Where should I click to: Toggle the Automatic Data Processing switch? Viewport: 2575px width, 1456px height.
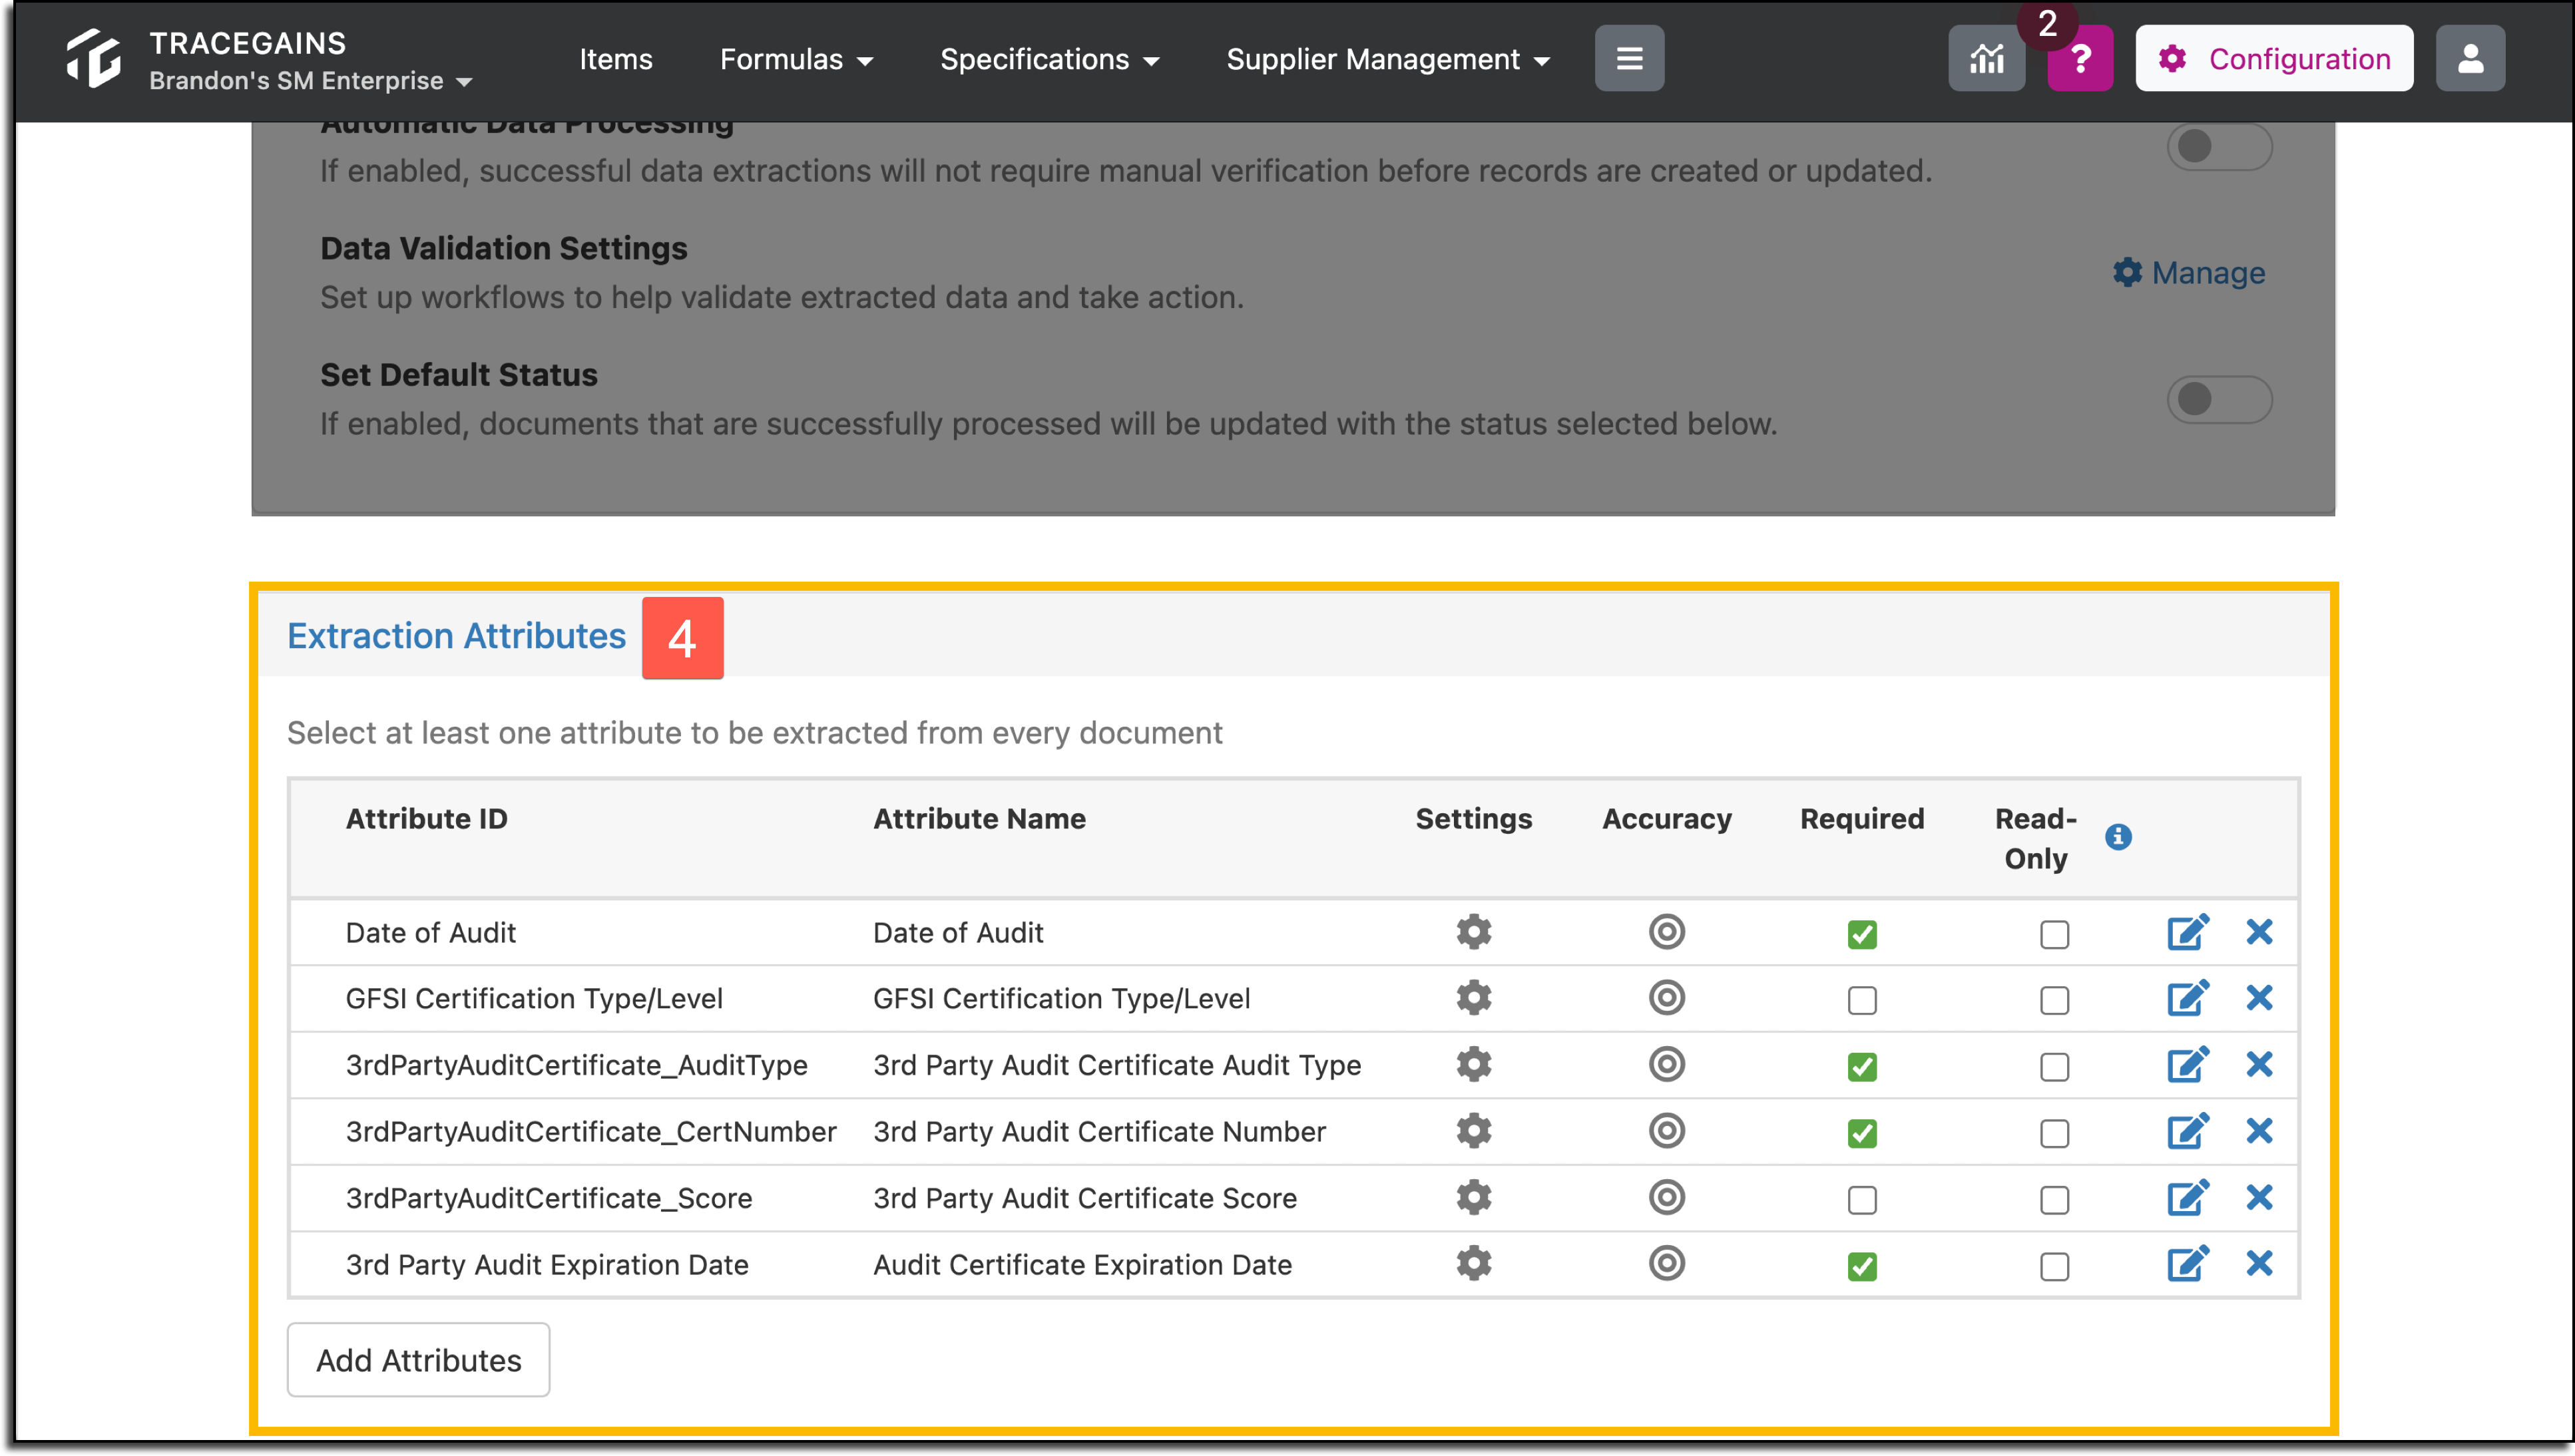[2219, 147]
